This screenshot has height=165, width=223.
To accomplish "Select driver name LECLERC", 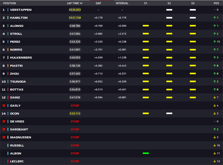I will click(17, 161).
